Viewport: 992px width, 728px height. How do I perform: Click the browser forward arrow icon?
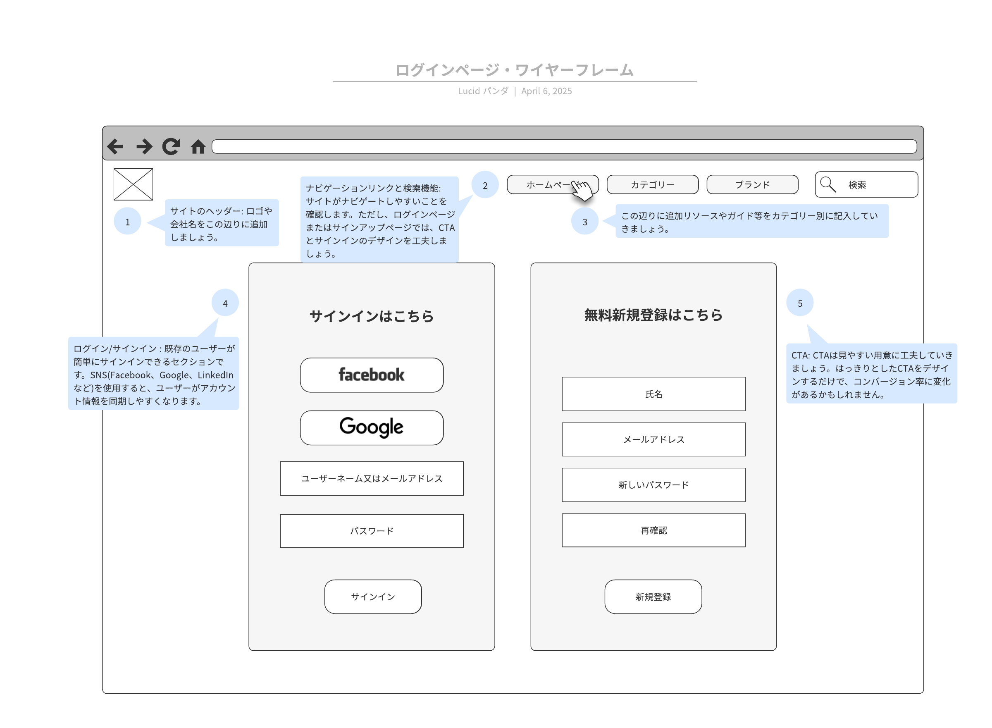click(144, 146)
